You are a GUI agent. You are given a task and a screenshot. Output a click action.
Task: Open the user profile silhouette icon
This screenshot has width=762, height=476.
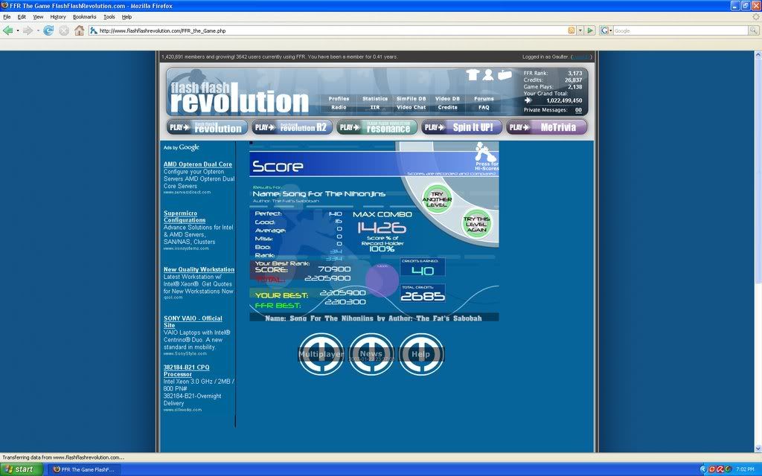coord(488,74)
